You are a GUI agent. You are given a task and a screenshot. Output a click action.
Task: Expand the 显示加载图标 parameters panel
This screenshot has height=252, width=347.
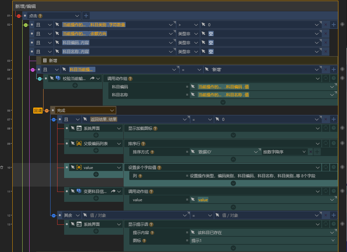coord(233,135)
